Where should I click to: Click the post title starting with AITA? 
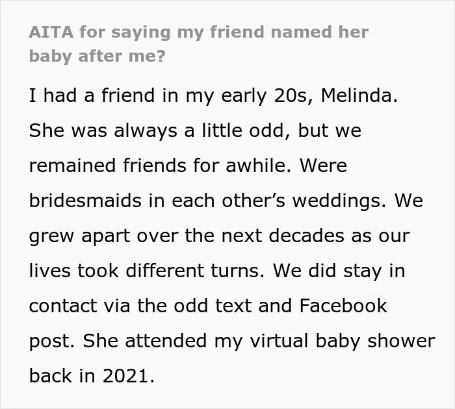tap(199, 44)
